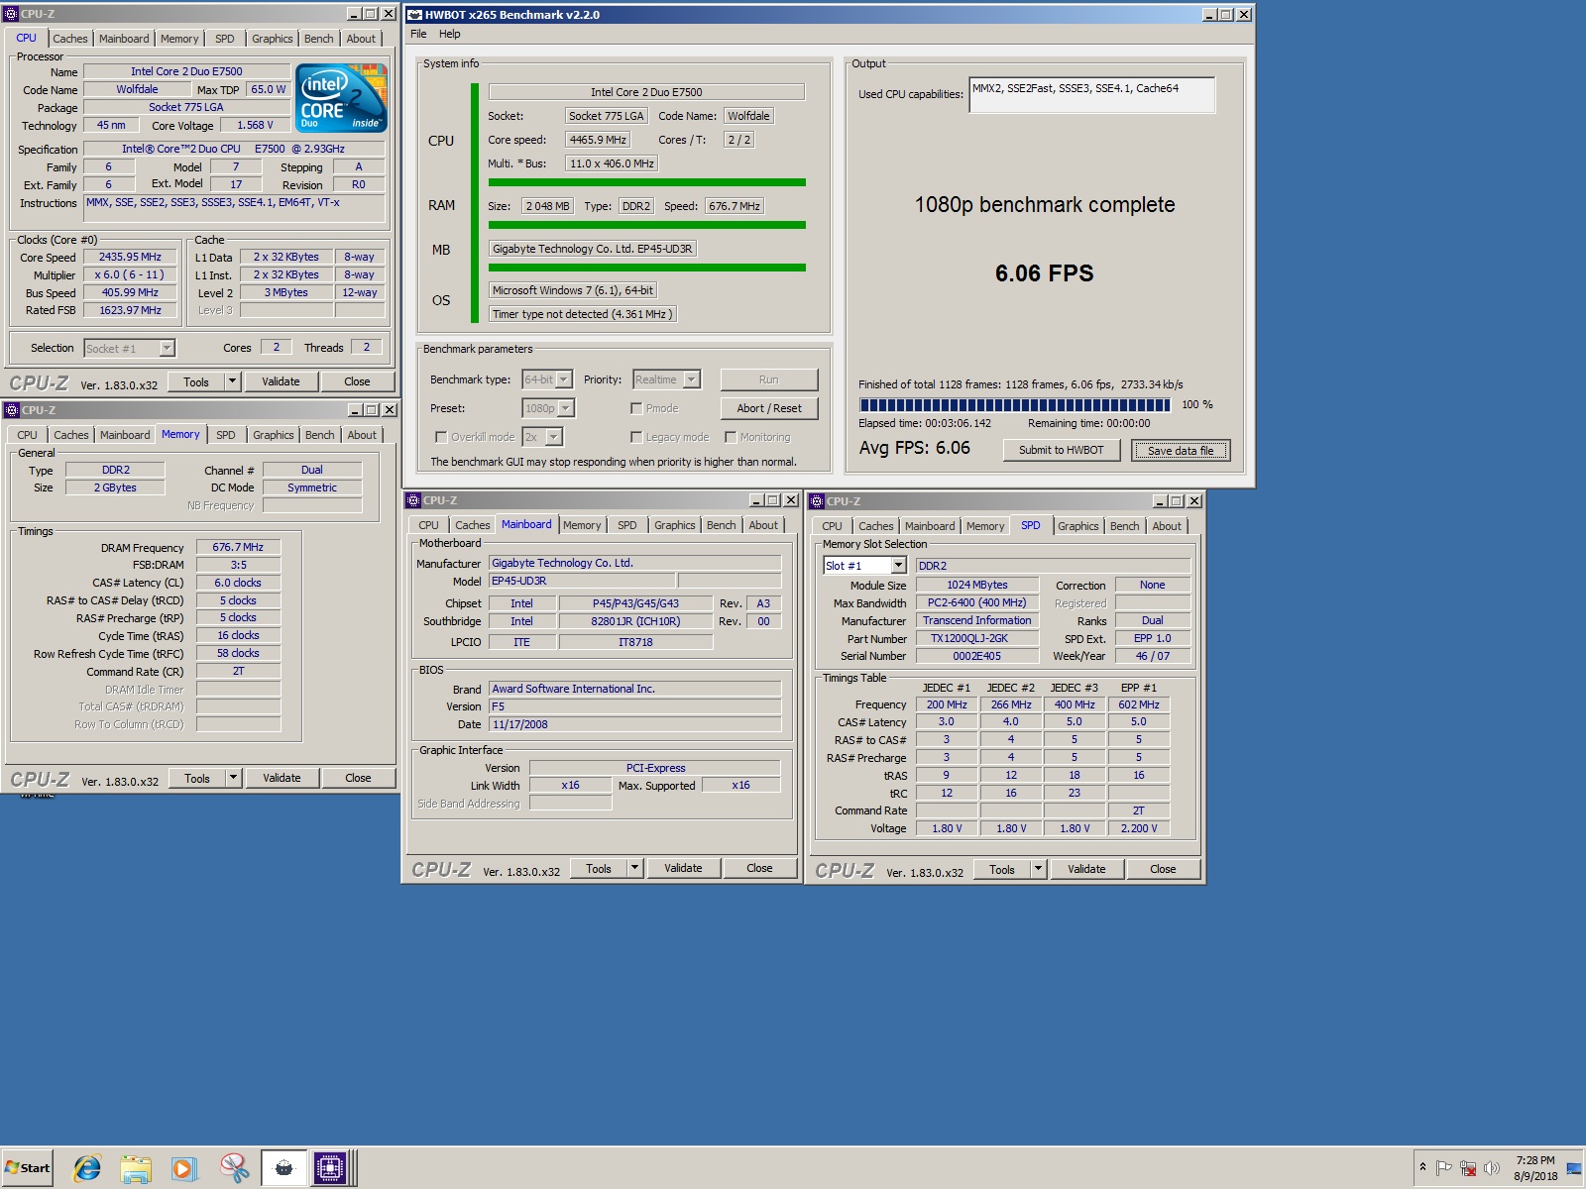
Task: Click Save data file button
Action: coord(1181,451)
